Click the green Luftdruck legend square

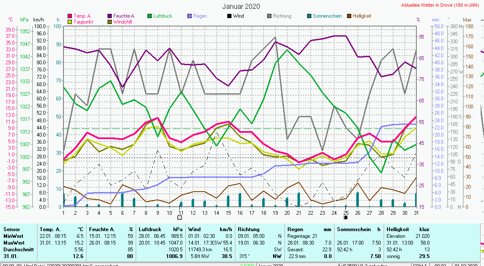pos(150,16)
